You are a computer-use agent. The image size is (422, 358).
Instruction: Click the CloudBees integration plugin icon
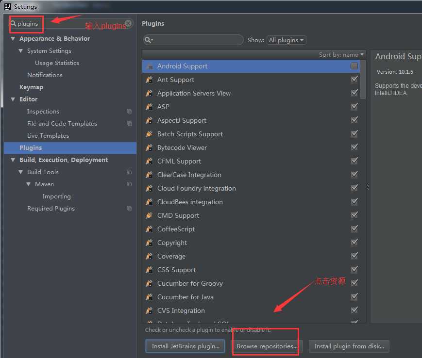tap(149, 202)
